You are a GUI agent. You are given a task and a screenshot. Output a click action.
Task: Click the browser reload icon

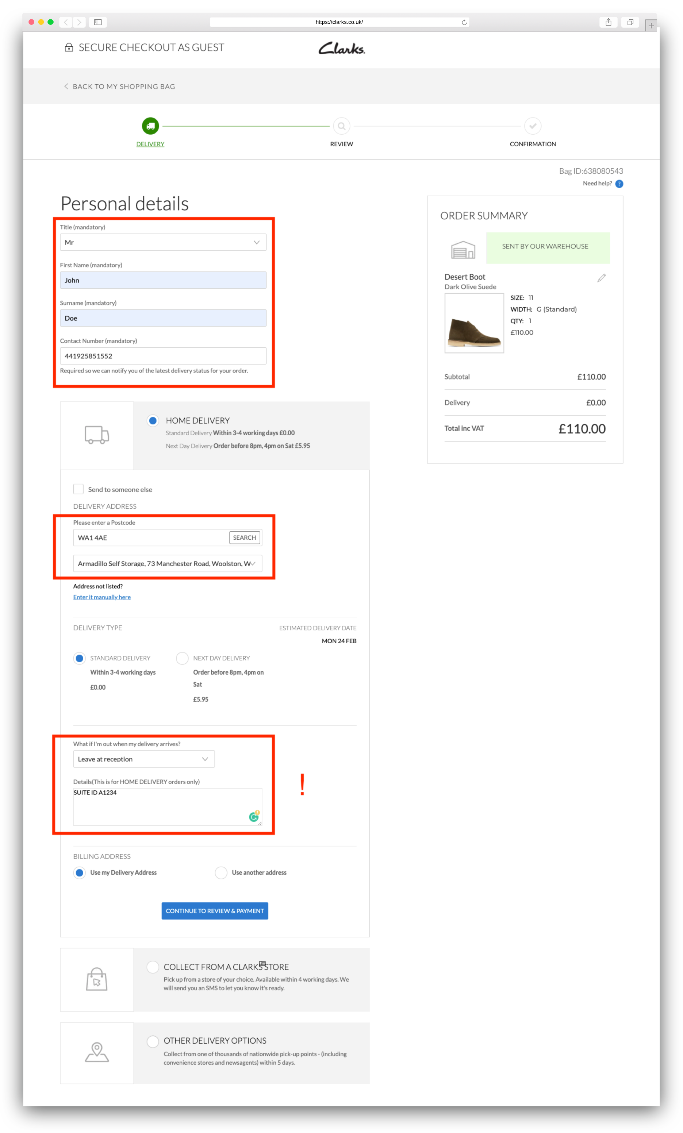point(464,22)
